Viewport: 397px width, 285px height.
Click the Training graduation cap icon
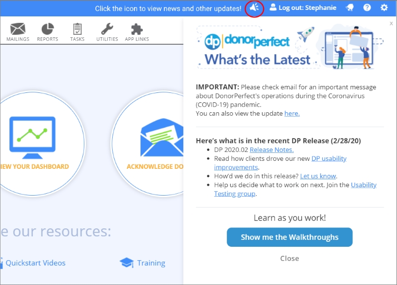(x=127, y=263)
